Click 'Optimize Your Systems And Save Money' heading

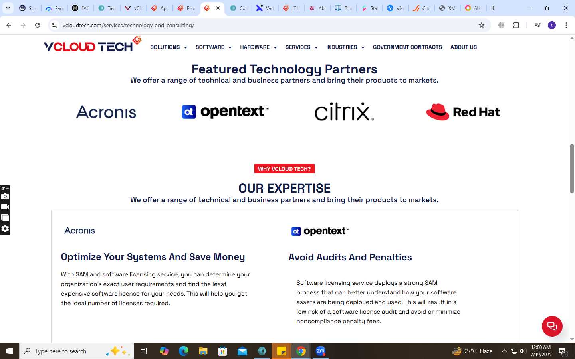pos(153,257)
